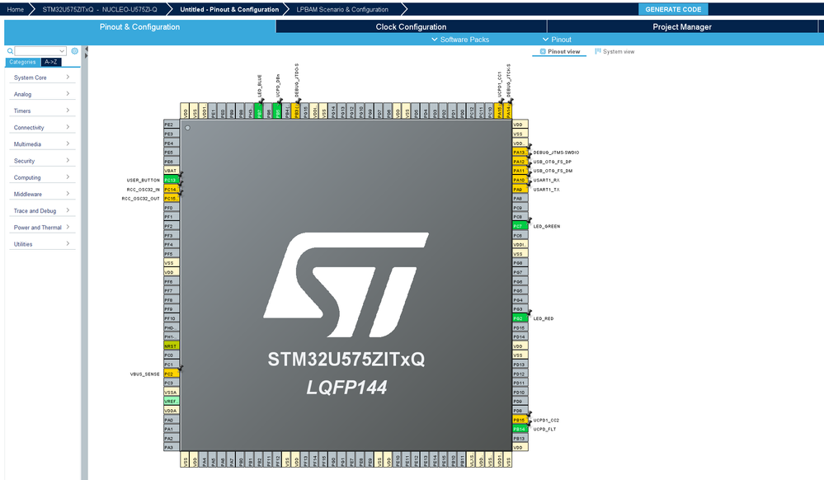Select pin PA9 on the chip
The height and width of the screenshot is (480, 824).
pos(520,189)
